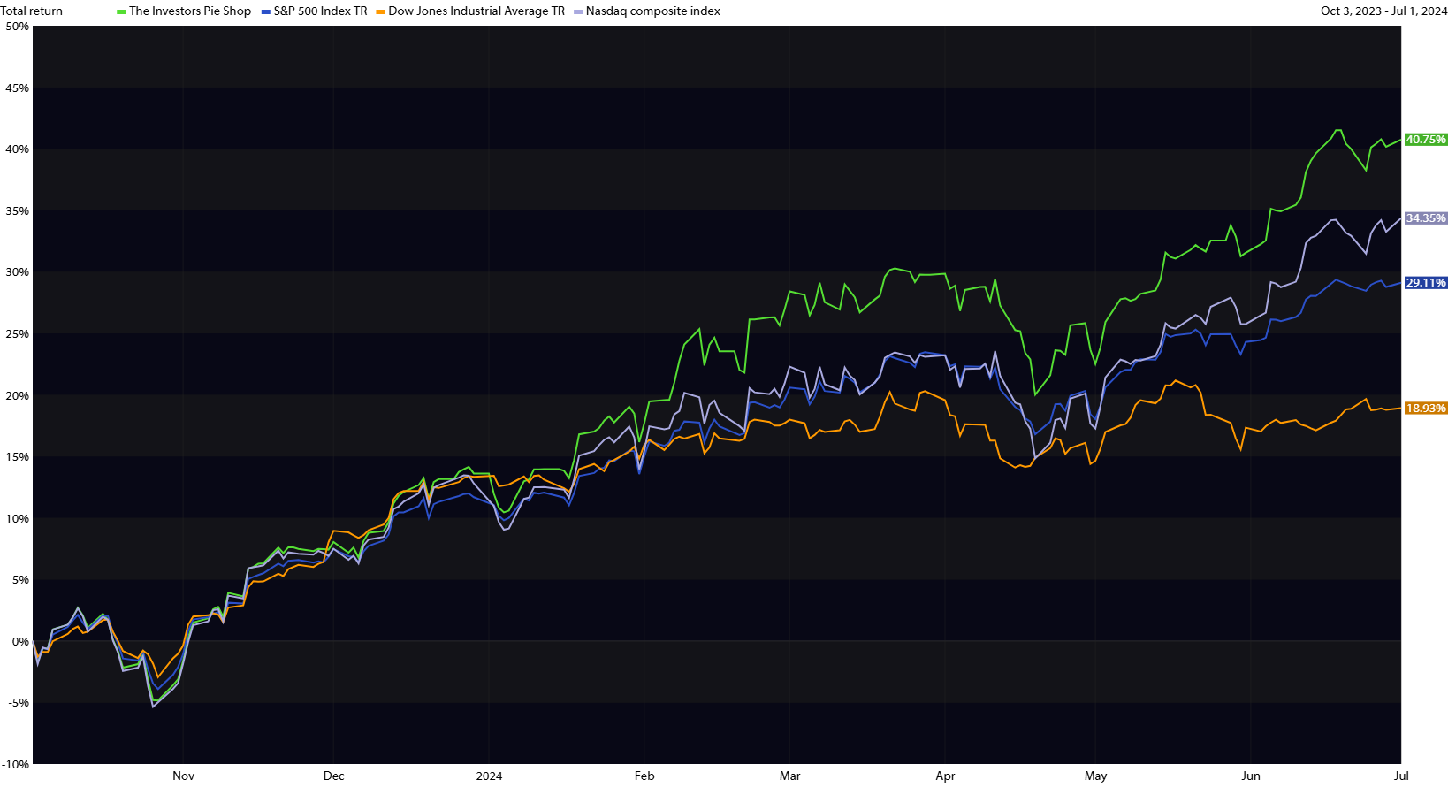Click the 'Nov' x-axis label

[x=184, y=776]
